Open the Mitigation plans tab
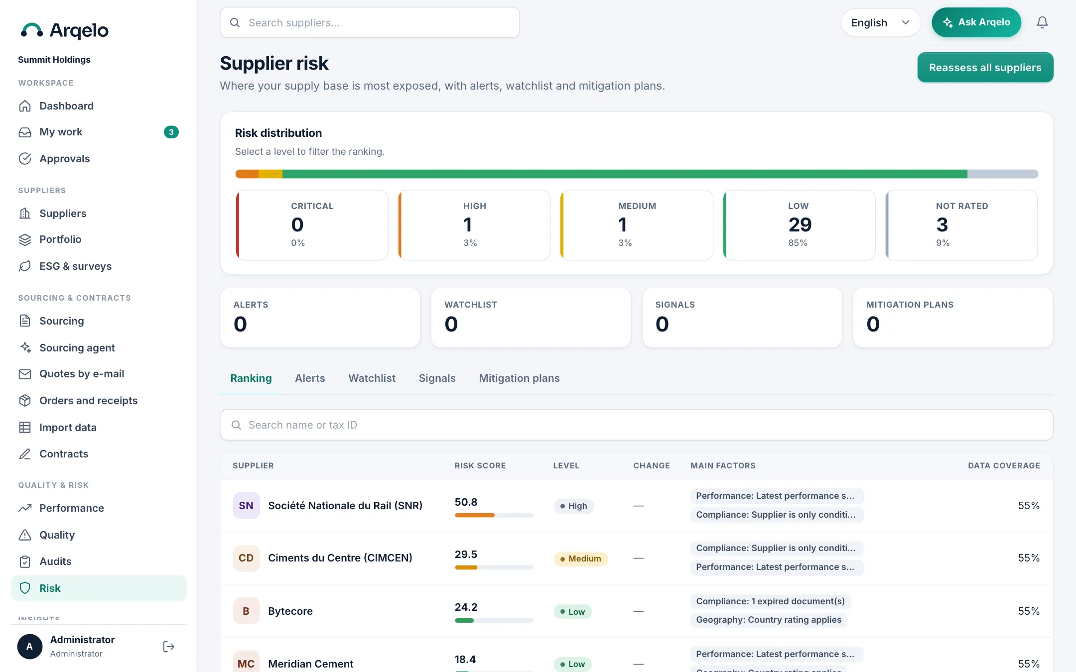Screen dimensions: 1076x672 coord(519,378)
